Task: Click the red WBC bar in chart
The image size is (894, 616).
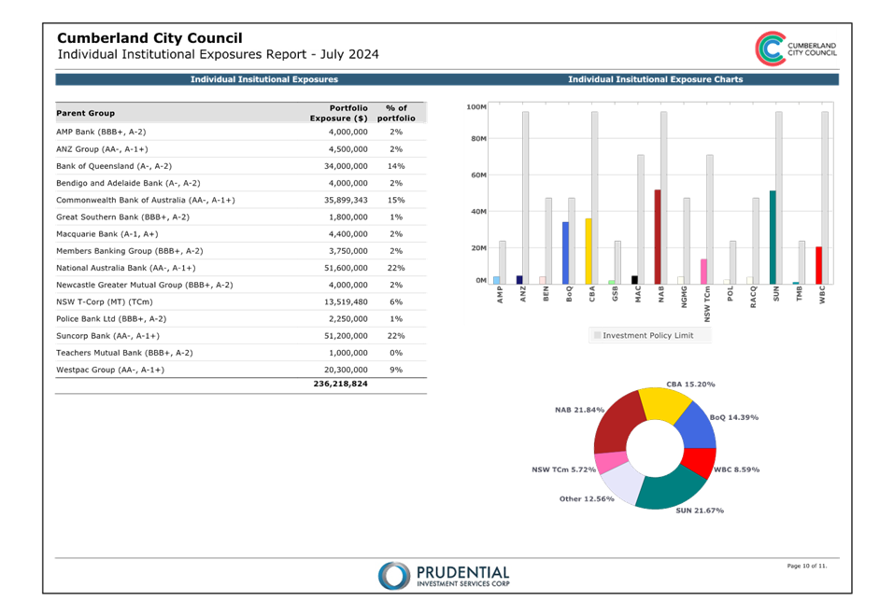Action: [818, 266]
